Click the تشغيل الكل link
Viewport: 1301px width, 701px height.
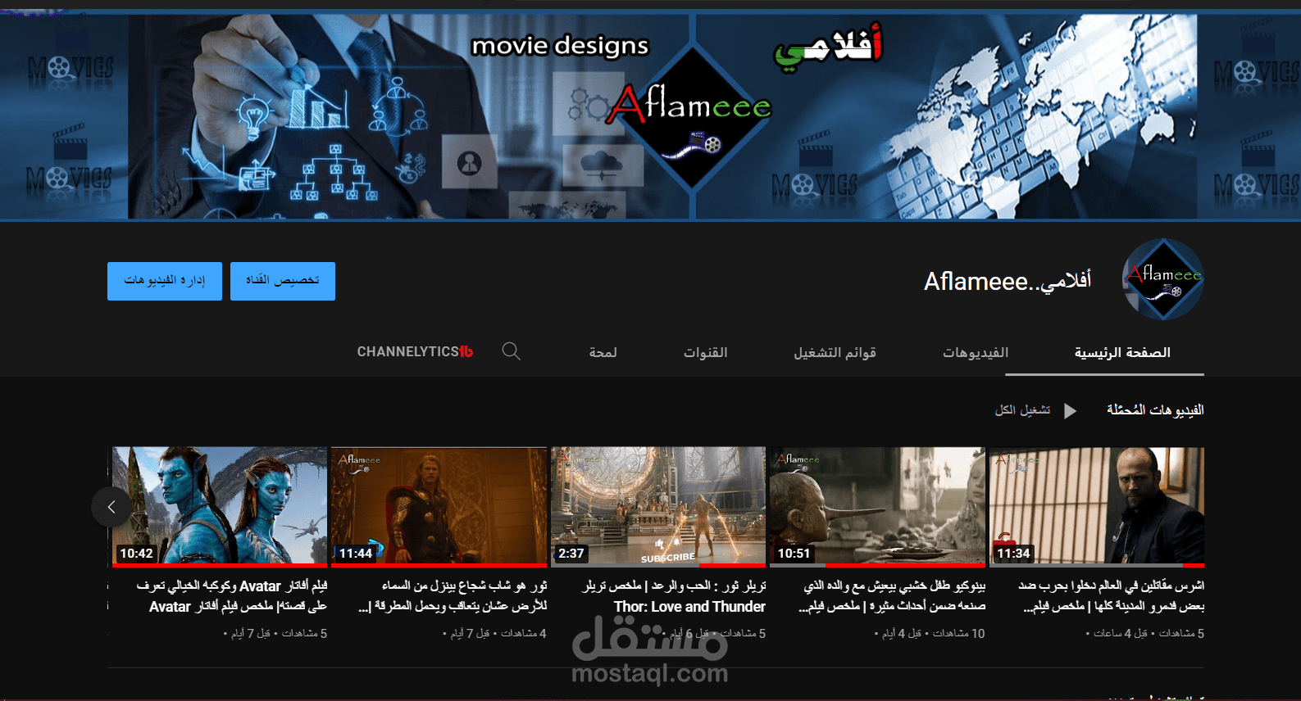click(x=1022, y=409)
